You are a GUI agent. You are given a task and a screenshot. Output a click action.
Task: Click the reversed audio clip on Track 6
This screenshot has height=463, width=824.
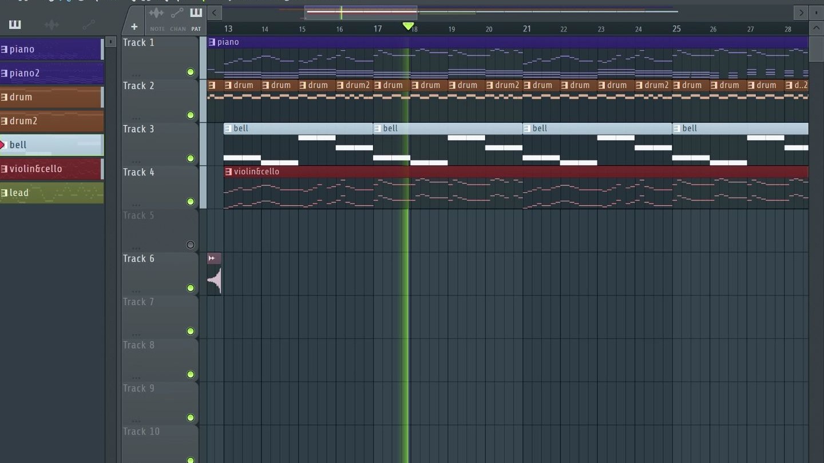215,280
